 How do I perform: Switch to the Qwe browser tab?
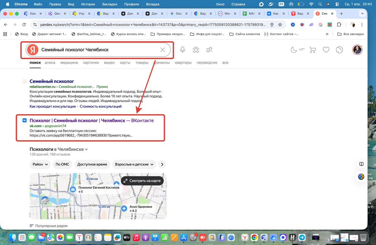57,14
